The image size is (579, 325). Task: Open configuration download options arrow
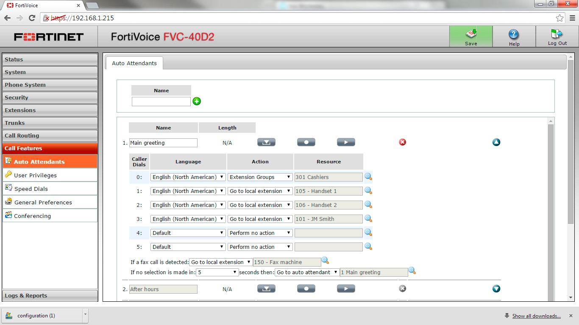[86, 315]
